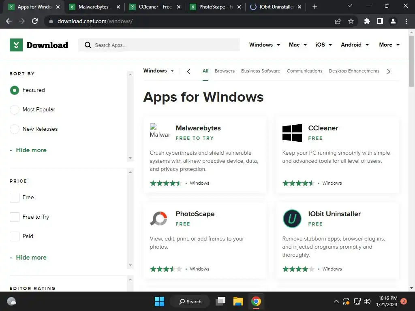Expand the Mac navigation dropdown
Screen dimensions: 415x311
(x=298, y=45)
